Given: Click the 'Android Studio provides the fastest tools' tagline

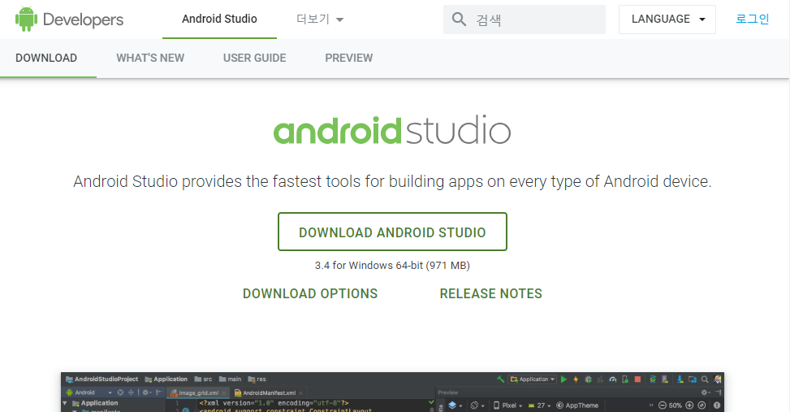Looking at the screenshot, I should click(392, 181).
